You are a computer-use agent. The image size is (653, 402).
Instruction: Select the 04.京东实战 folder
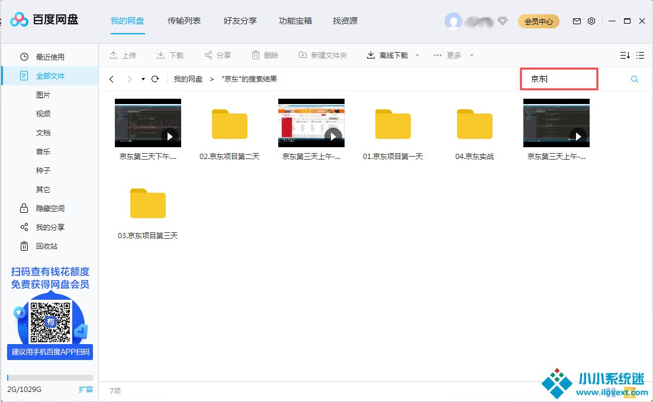coord(475,130)
